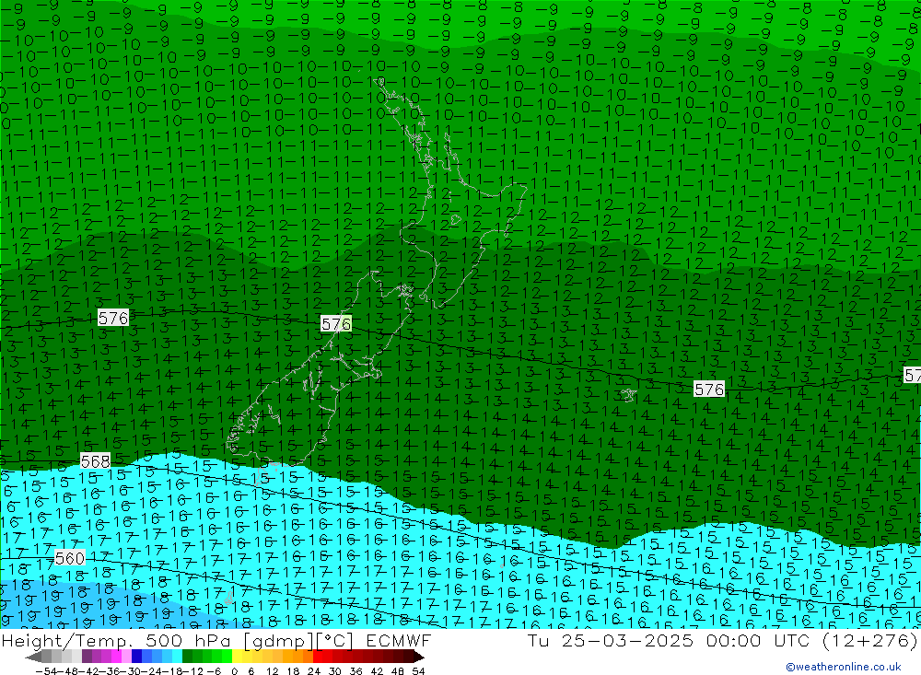Click the '54' legend scale label
The height and width of the screenshot is (675, 921).
[x=418, y=671]
